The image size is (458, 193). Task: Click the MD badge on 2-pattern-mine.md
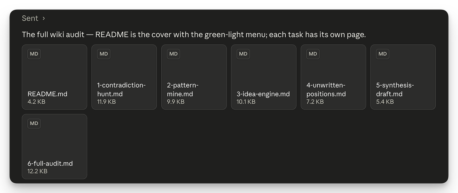pos(173,54)
